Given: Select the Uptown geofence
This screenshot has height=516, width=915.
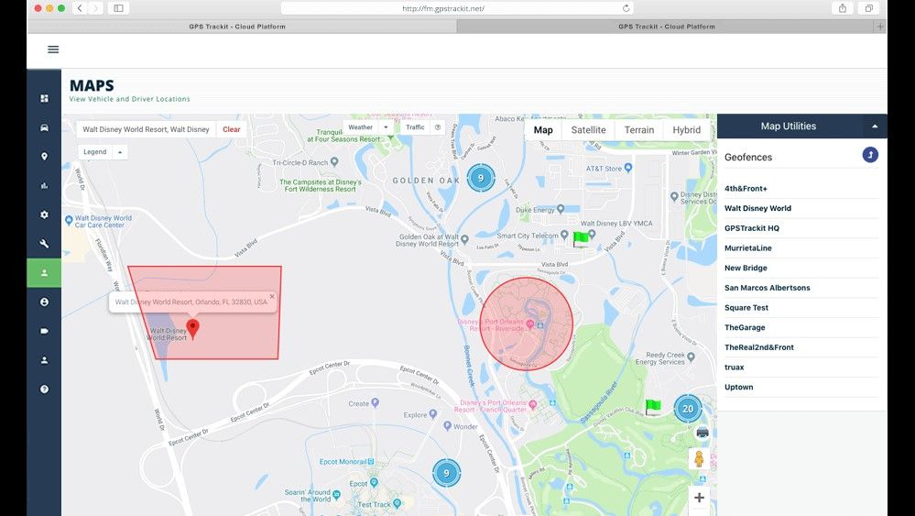Looking at the screenshot, I should tap(801, 387).
